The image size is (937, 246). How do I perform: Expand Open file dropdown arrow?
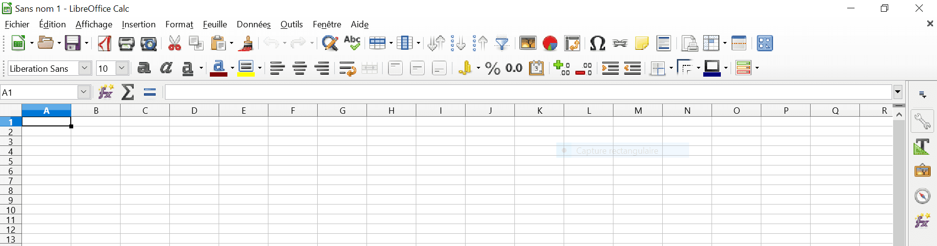point(59,43)
